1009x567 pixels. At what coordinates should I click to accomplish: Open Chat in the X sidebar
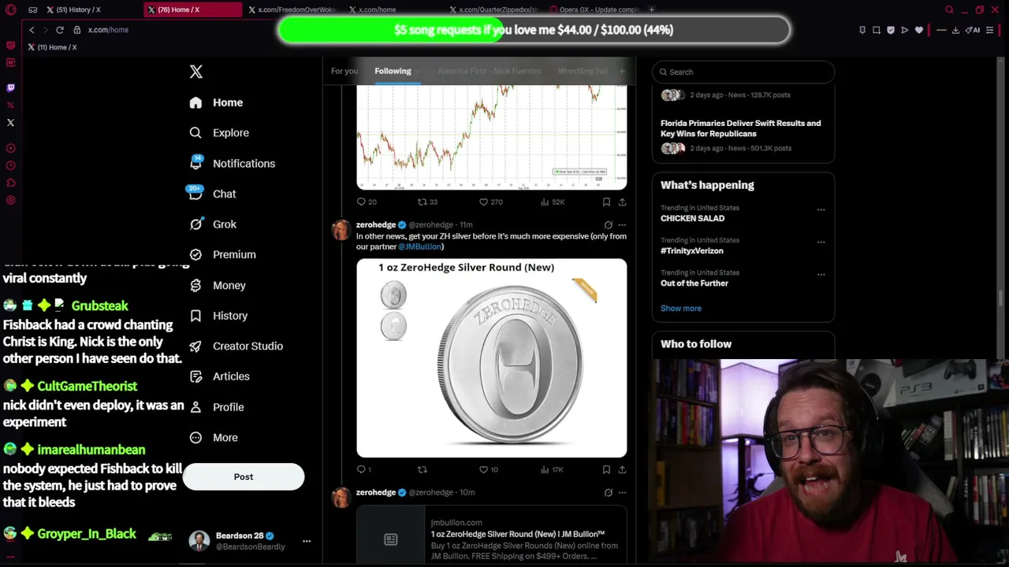coord(212,194)
